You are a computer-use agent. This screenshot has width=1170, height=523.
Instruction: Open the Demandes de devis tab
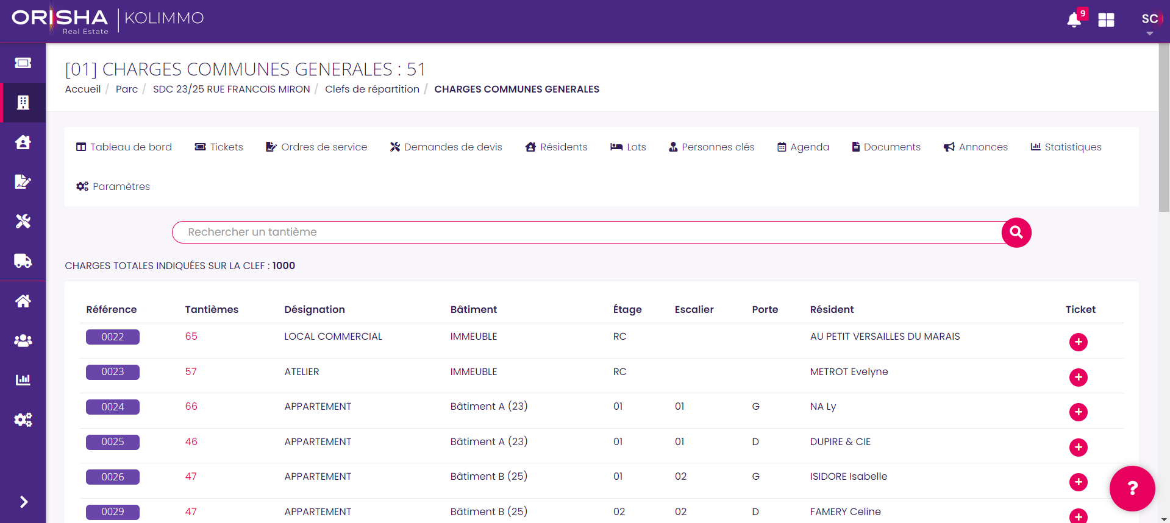click(446, 147)
